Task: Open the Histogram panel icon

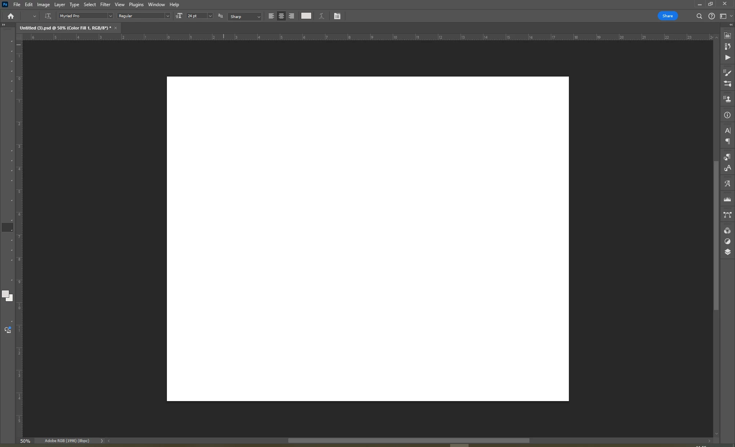Action: click(727, 199)
